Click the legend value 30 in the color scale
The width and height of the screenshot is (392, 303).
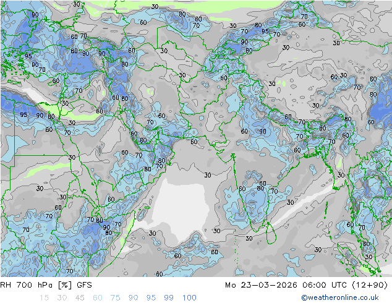click(x=62, y=298)
